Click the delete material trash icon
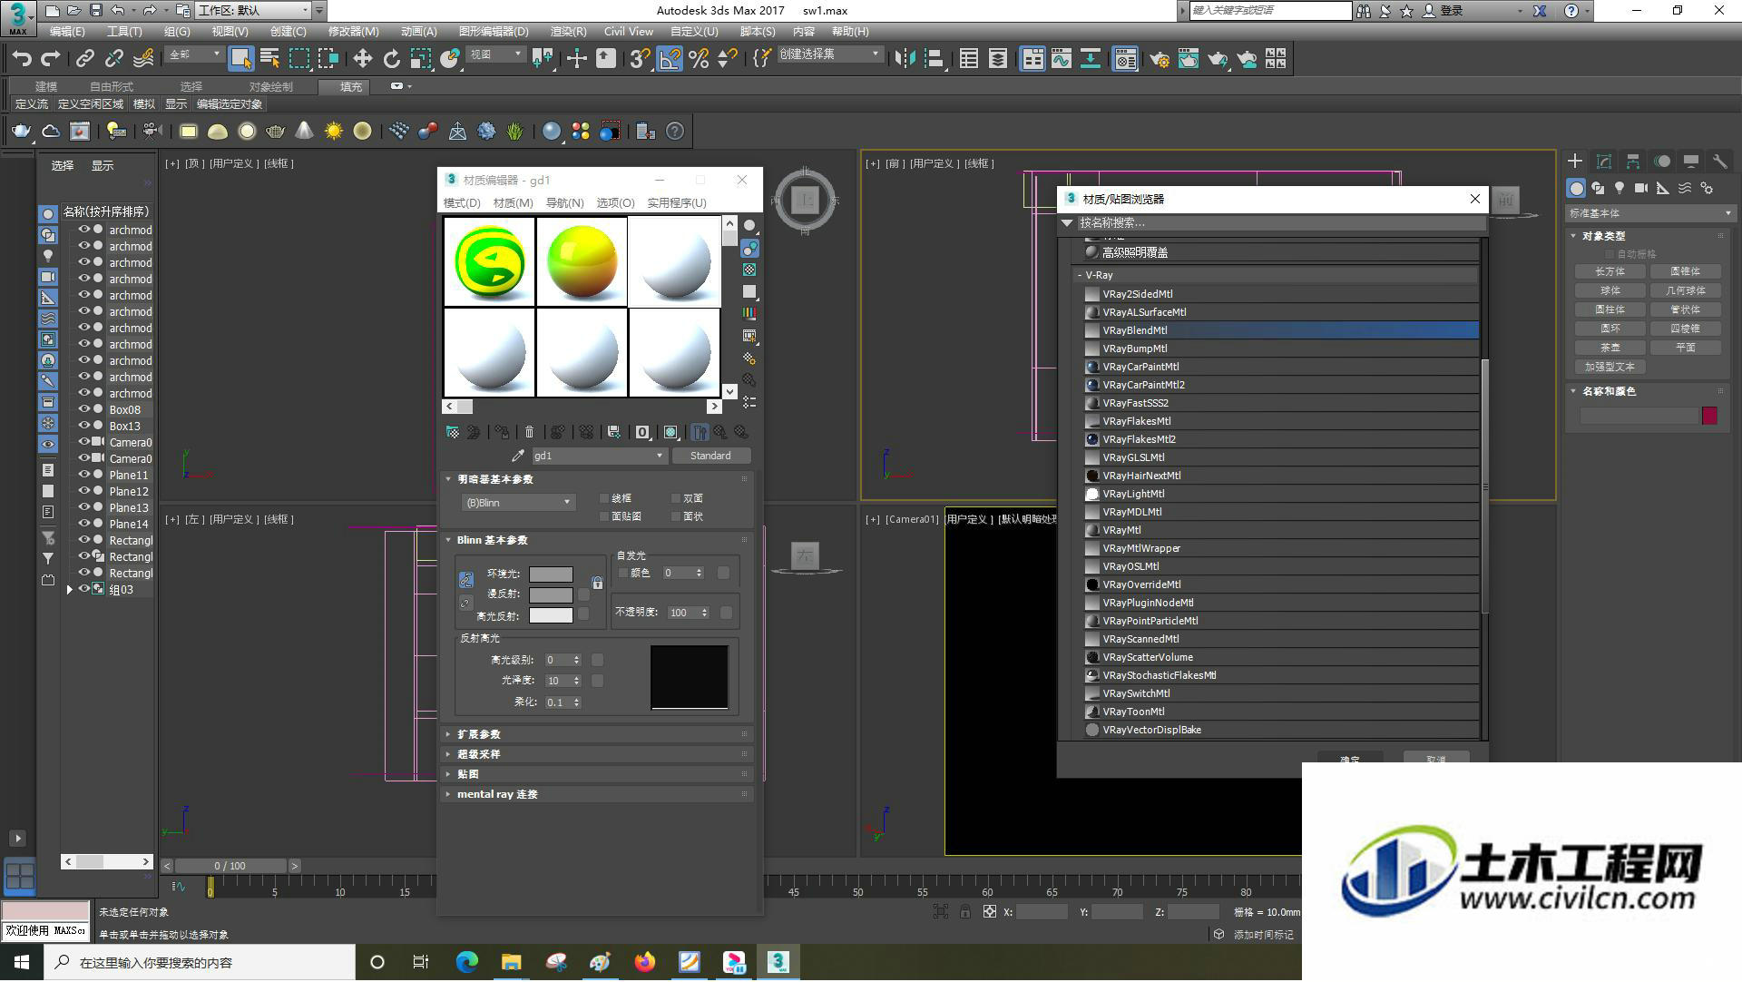This screenshot has width=1742, height=982. pyautogui.click(x=530, y=433)
